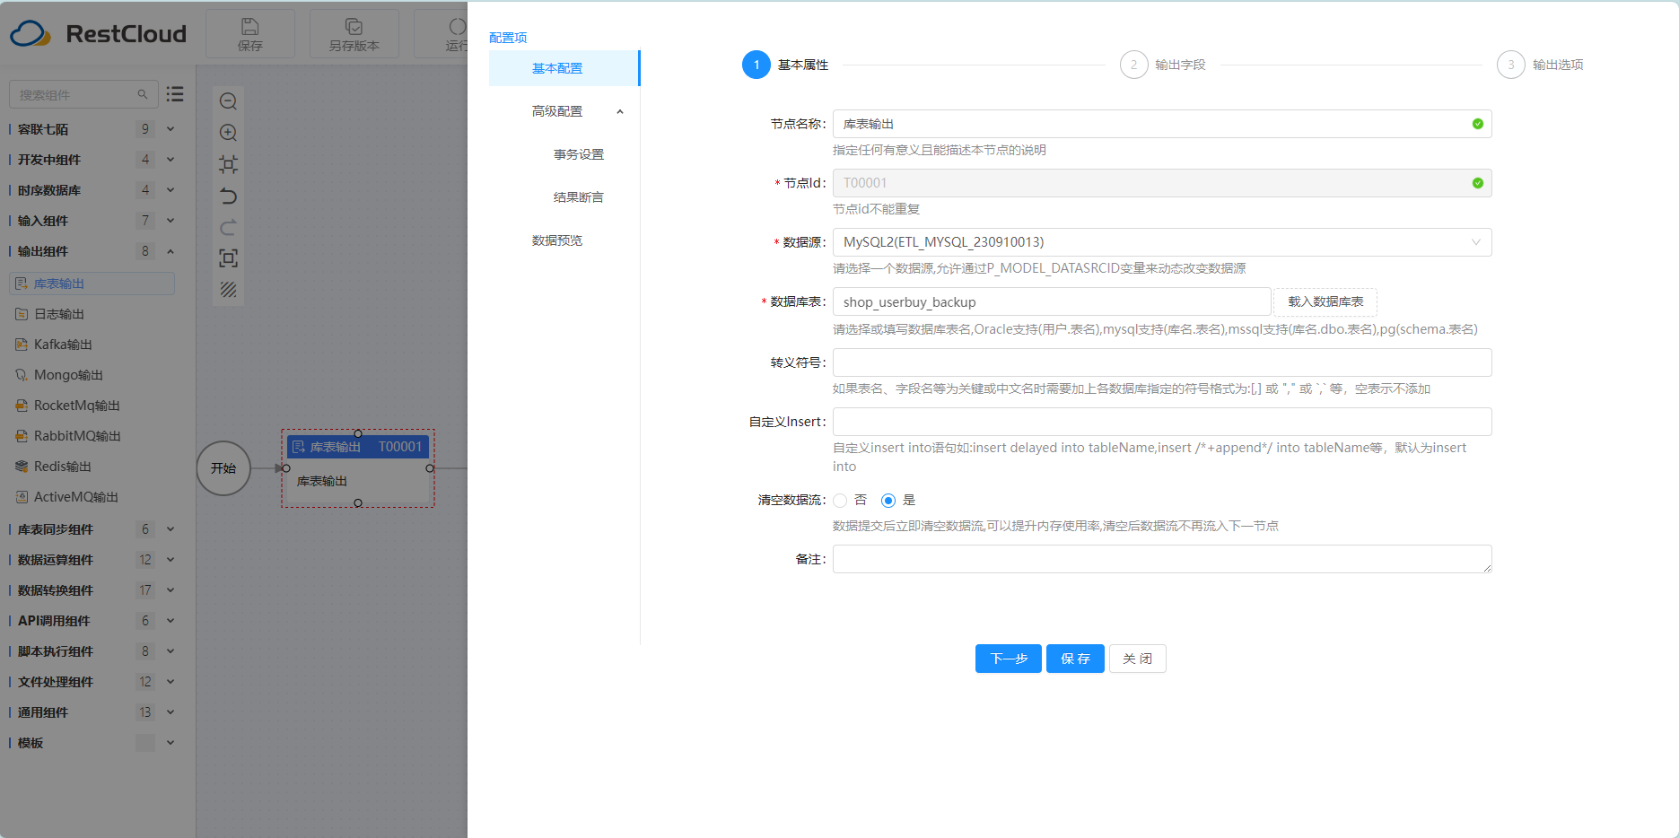Select the 库表输出 T00001 canvas node

click(358, 468)
